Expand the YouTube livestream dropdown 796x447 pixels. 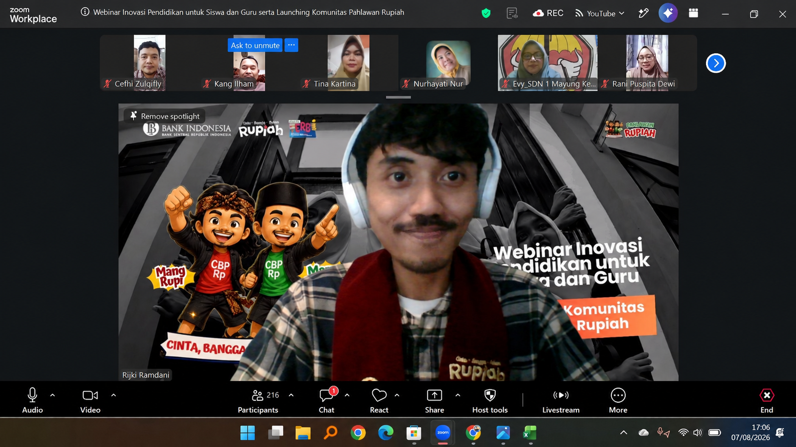tap(600, 13)
